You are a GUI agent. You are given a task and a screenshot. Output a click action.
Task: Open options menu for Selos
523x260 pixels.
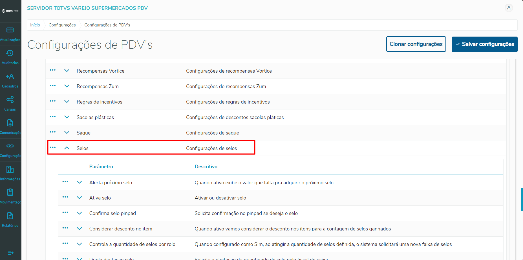click(x=53, y=147)
